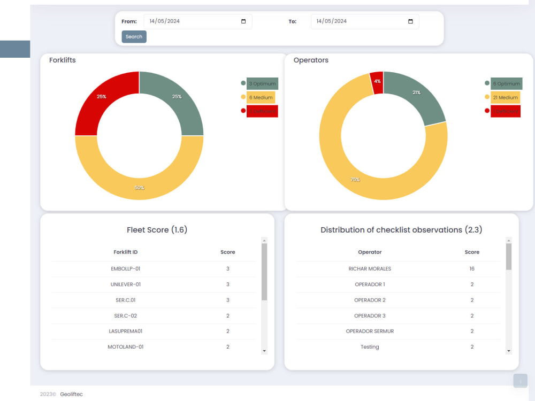
Task: Click the Forklift ID column header
Action: pyautogui.click(x=126, y=252)
